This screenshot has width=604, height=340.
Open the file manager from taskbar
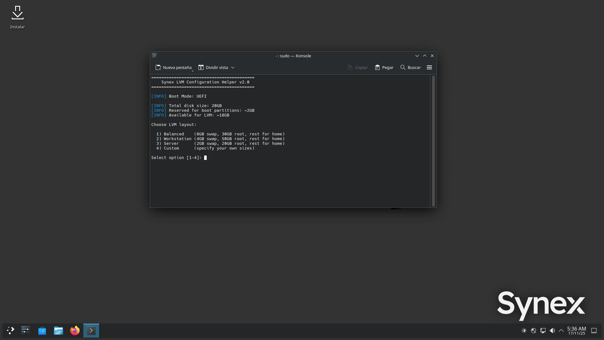(x=59, y=331)
